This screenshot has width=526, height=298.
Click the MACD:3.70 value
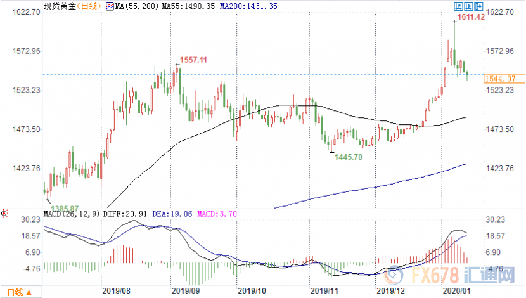[217, 214]
